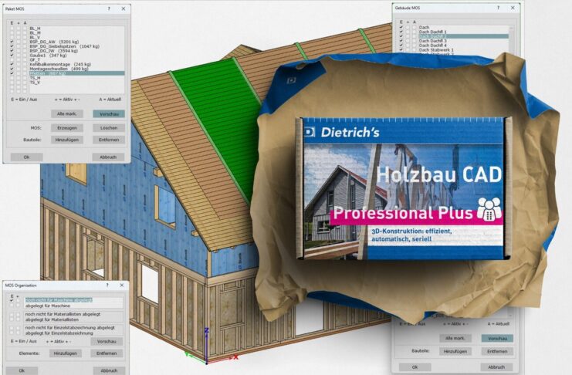Cancel Gebäude MOS with Abbruch
The image size is (572, 375).
pos(496,367)
